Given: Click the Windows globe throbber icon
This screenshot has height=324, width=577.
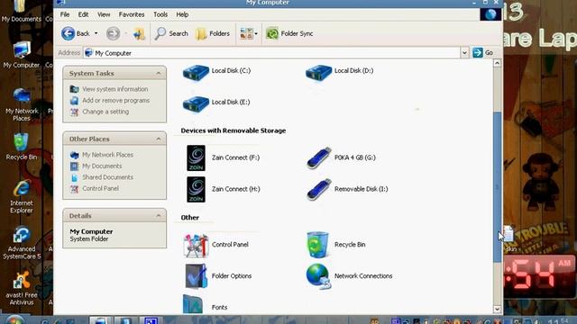Looking at the screenshot, I should point(490,14).
